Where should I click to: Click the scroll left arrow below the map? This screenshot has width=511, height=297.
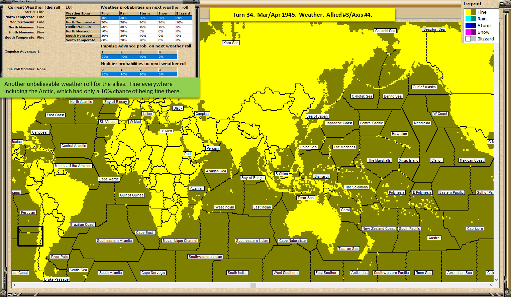click(14, 285)
